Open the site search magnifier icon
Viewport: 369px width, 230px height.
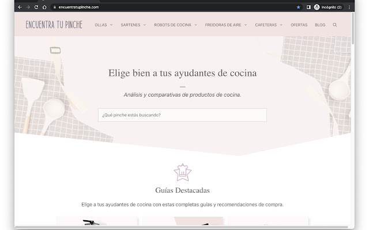coord(334,25)
